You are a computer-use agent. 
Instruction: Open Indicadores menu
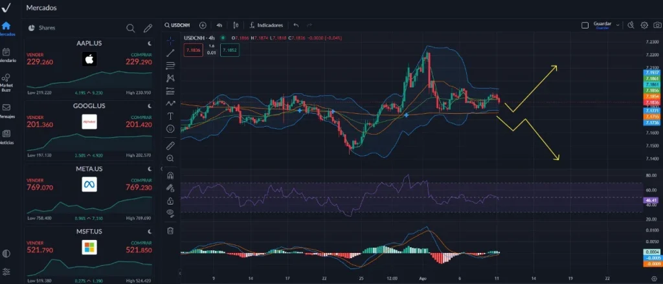click(266, 25)
